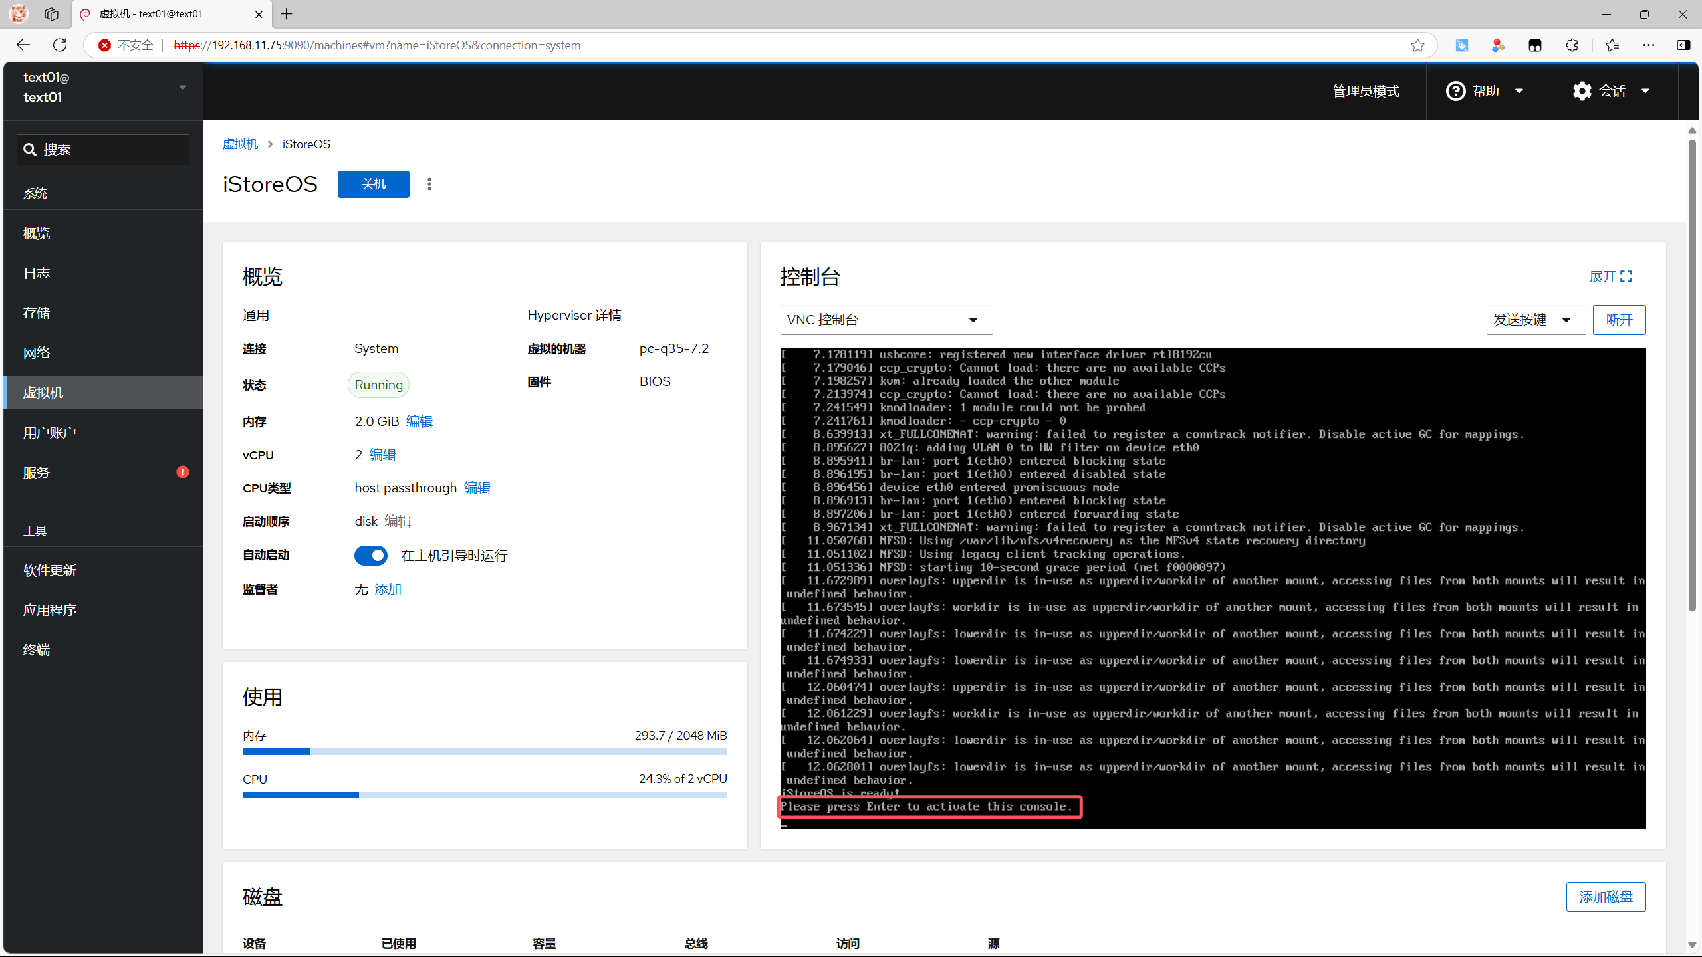Toggle 自动启动 autostart switch off
Screen dimensions: 1702x957
pyautogui.click(x=371, y=556)
